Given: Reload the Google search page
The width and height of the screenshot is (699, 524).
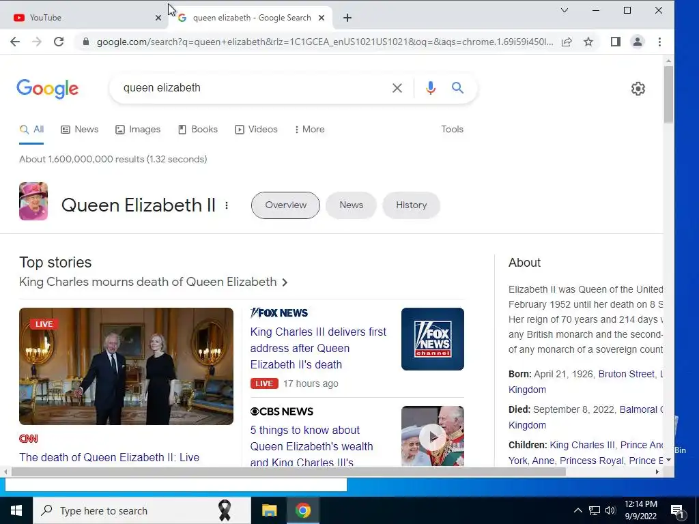Looking at the screenshot, I should click(x=59, y=42).
